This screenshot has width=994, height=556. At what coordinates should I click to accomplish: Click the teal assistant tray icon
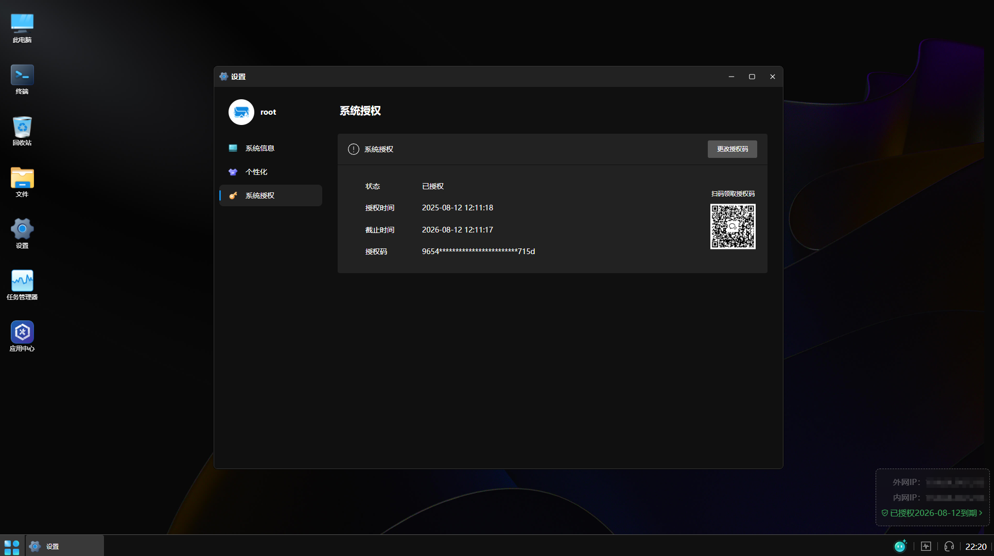click(900, 546)
